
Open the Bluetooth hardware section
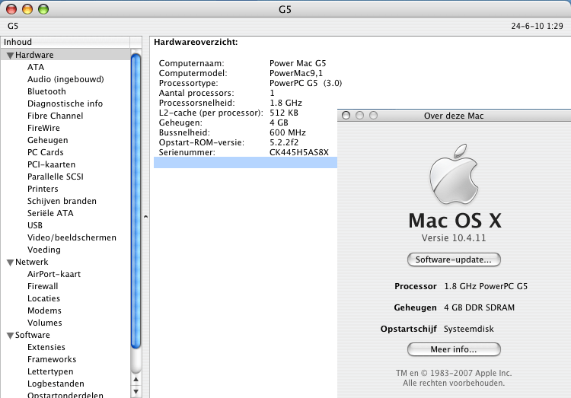[46, 91]
